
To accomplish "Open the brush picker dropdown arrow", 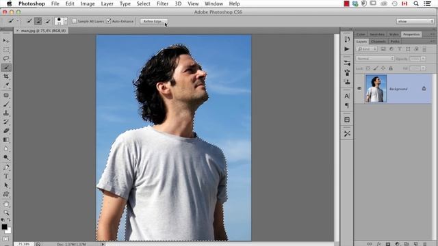I will [66, 21].
